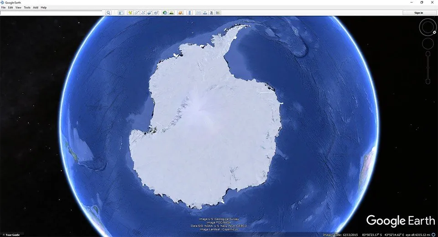Select the Add Path tool
The height and width of the screenshot is (237, 438).
(x=143, y=13)
